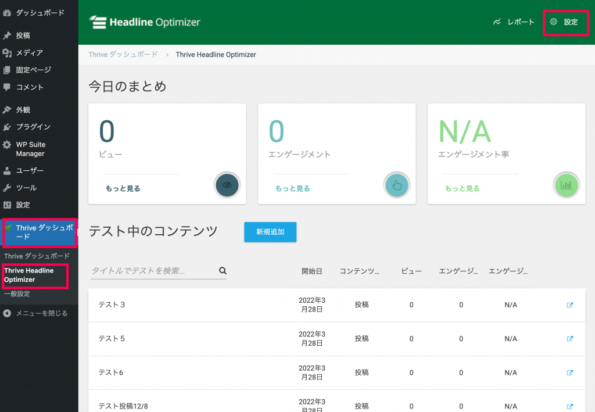Open external link icon for テスト 3
The height and width of the screenshot is (412, 595).
point(569,305)
